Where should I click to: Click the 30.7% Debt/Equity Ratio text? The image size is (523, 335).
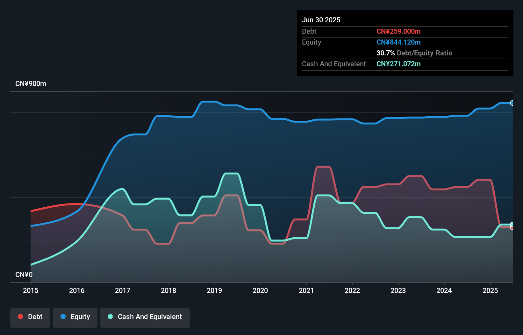[x=414, y=53]
